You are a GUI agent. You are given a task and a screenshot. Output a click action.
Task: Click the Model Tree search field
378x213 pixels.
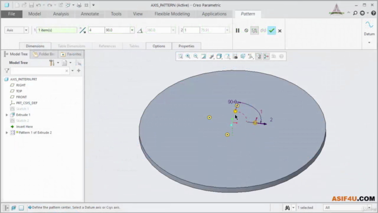[40, 71]
